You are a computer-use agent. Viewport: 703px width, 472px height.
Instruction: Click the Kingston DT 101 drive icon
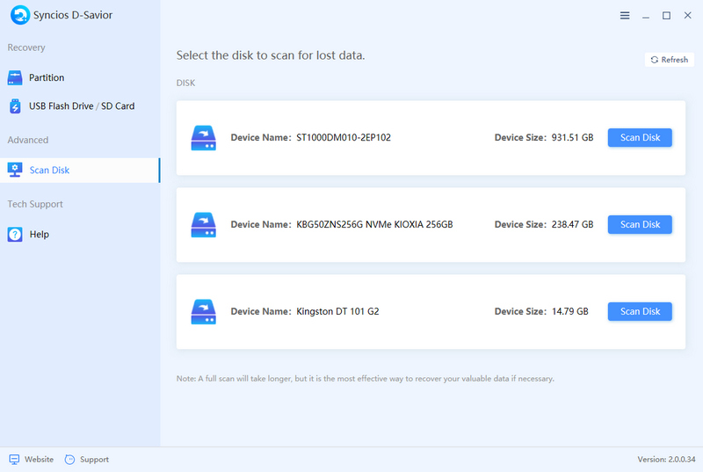point(204,312)
